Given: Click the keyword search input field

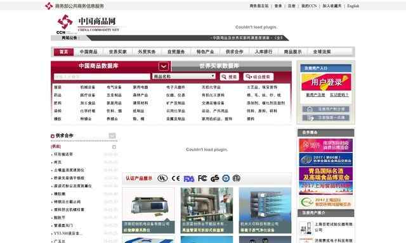Looking at the screenshot, I should [102, 77].
